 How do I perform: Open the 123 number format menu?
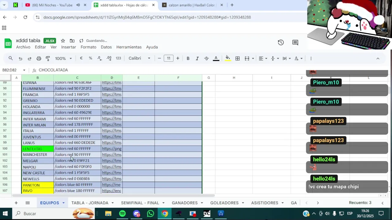tap(118, 58)
